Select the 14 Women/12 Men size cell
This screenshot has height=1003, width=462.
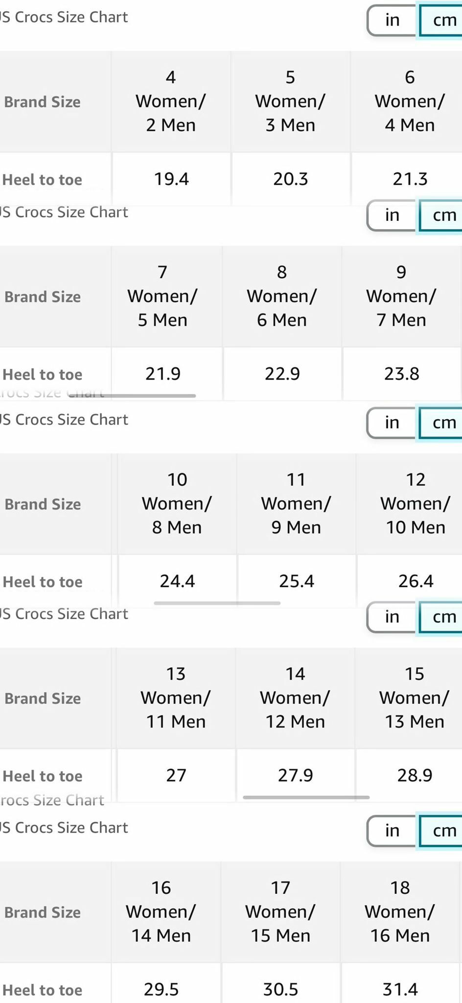click(x=295, y=697)
